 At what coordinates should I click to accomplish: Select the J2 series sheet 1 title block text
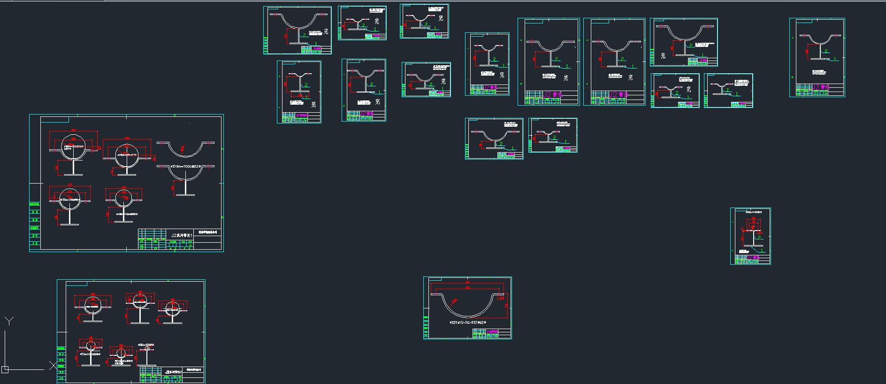[x=182, y=235]
